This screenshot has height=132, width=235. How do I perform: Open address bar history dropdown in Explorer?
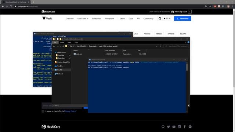pyautogui.click(x=157, y=46)
